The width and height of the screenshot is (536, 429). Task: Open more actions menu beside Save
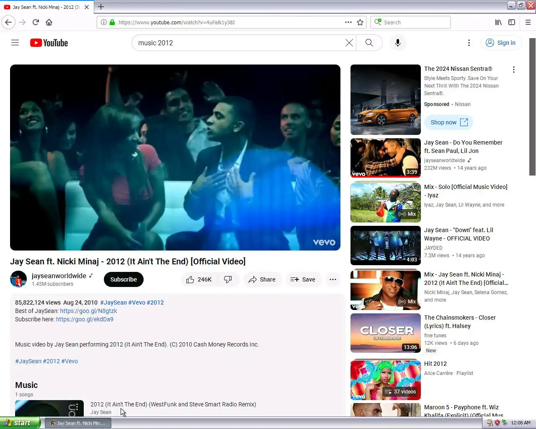tap(333, 279)
